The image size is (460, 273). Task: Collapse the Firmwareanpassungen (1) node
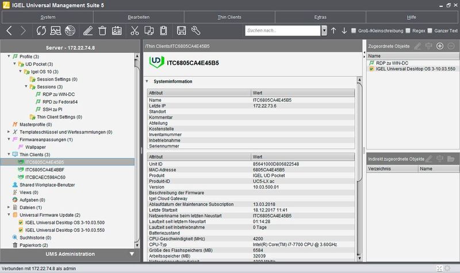coord(9,139)
